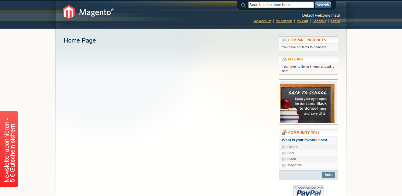Screen dimensions: 402x196
Task: Click 'What is your favorite color' question
Action: pos(304,140)
